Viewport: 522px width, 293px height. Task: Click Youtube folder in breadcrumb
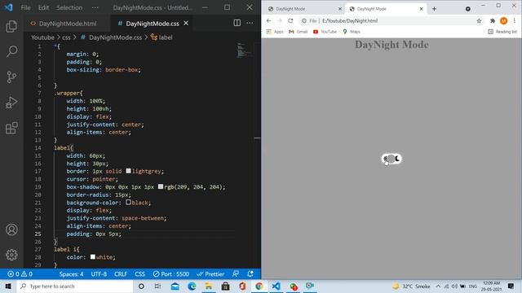click(42, 37)
